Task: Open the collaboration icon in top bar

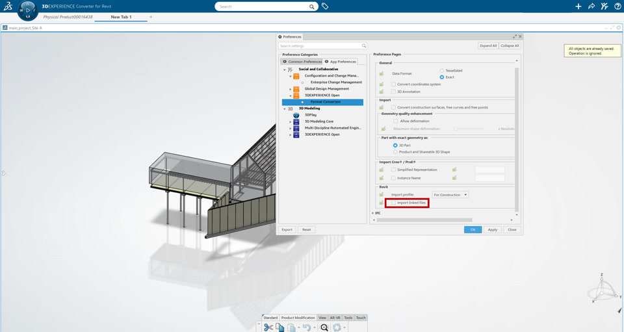Action: click(604, 6)
